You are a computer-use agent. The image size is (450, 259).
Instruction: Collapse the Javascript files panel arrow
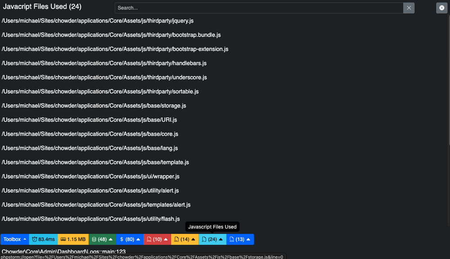220,239
